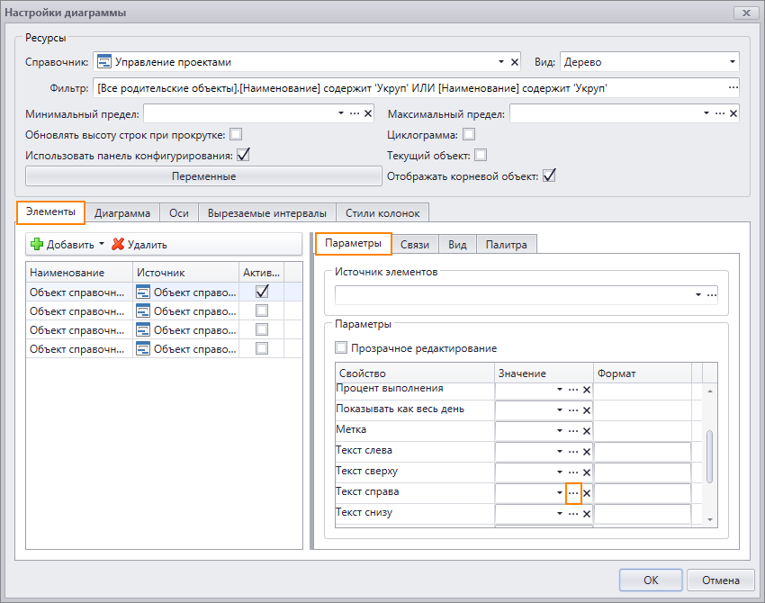This screenshot has height=603, width=765.
Task: Clear the Минимальный предел value
Action: pyautogui.click(x=368, y=113)
